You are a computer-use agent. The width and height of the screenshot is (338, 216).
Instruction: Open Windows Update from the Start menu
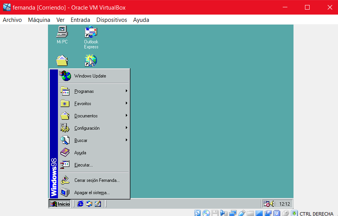point(90,76)
